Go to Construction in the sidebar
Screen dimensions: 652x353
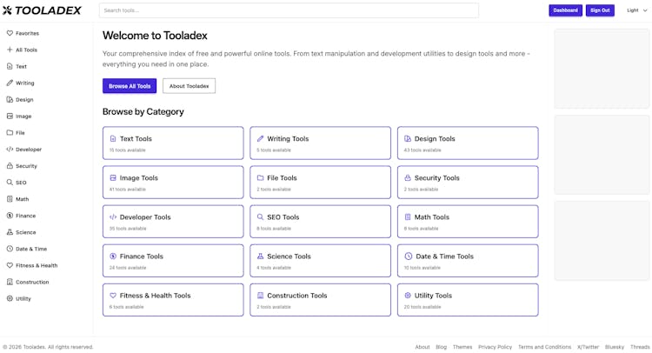[x=31, y=282]
